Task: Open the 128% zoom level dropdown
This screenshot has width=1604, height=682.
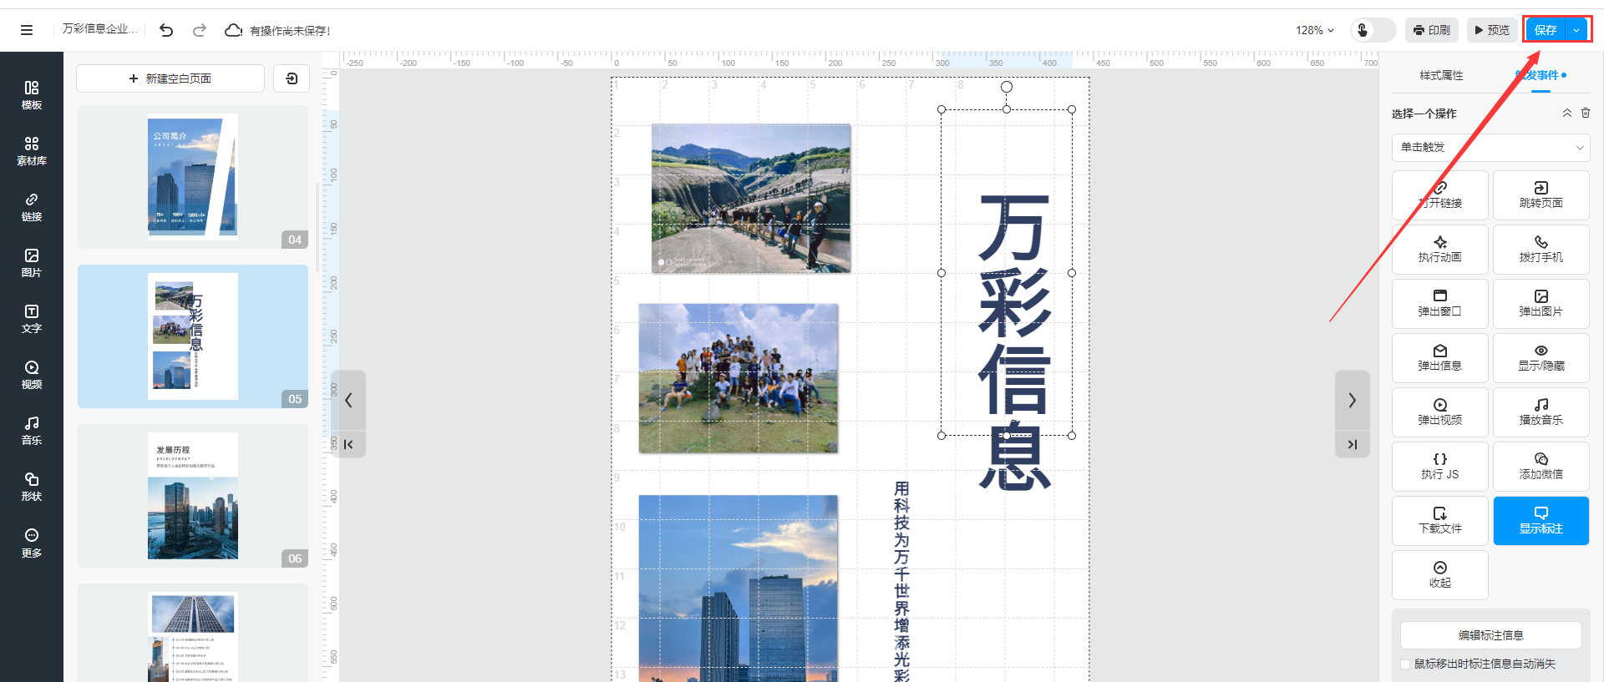Action: tap(1314, 30)
